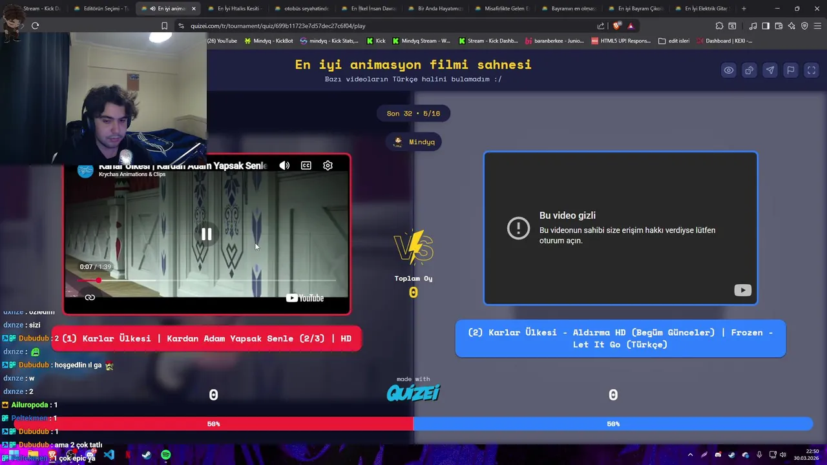Enter fullscreen mode for the quiz
This screenshot has width=827, height=465.
click(x=811, y=70)
